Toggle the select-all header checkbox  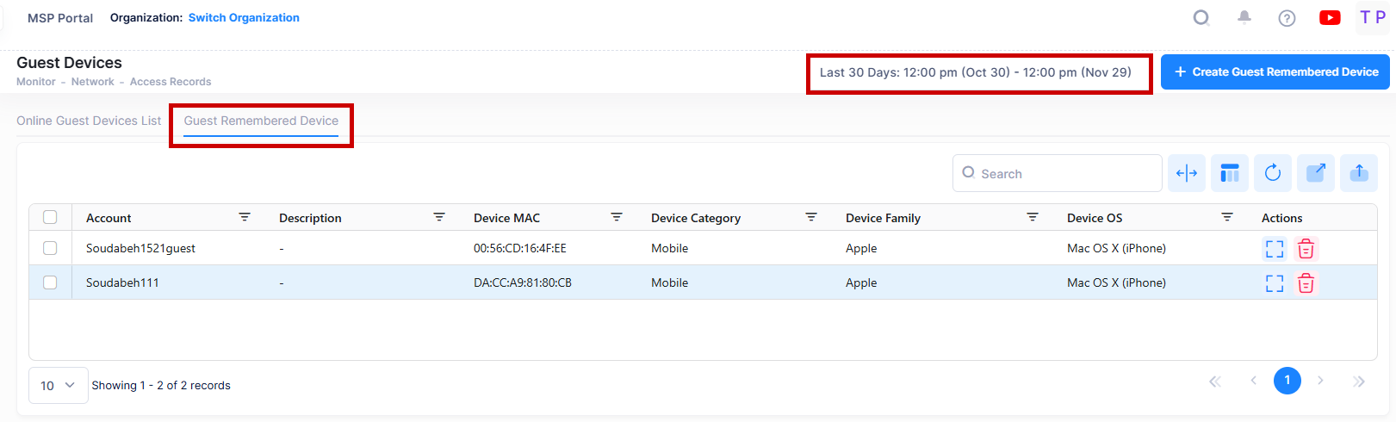coord(50,217)
